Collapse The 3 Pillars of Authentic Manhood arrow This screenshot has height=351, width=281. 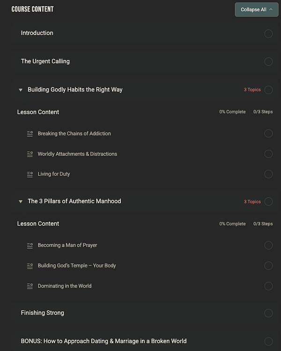[21, 202]
